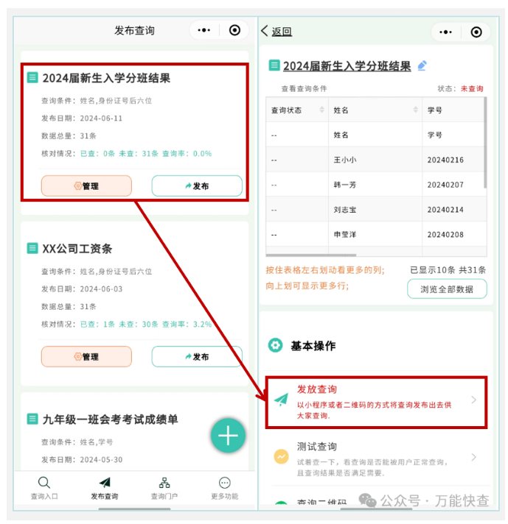Screen dimensions: 508x524
Task: Select the table cell 韩一芳
Action: pyautogui.click(x=345, y=185)
